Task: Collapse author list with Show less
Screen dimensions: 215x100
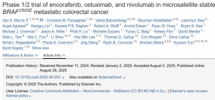Action: (41, 48)
